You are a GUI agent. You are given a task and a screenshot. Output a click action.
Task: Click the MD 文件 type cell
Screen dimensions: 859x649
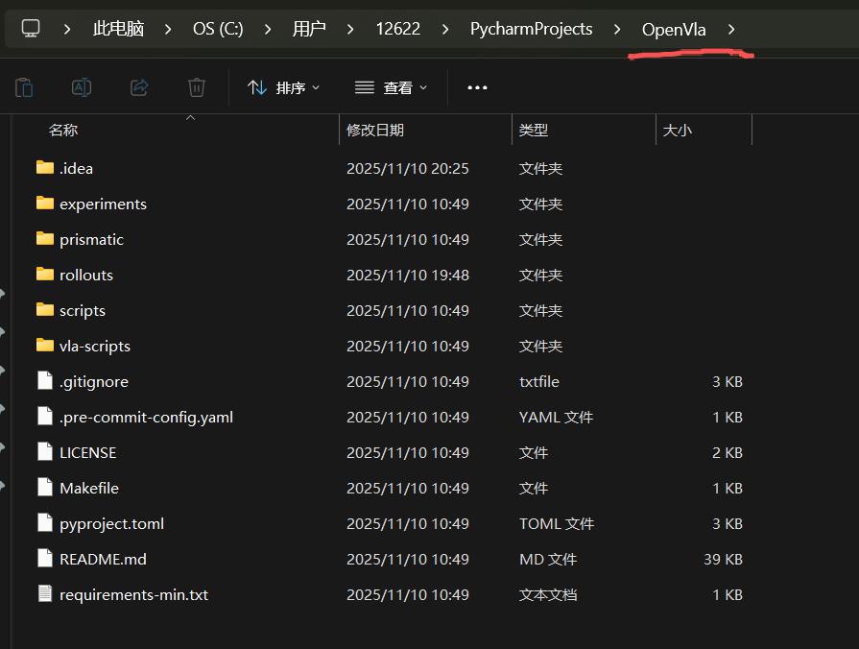548,559
